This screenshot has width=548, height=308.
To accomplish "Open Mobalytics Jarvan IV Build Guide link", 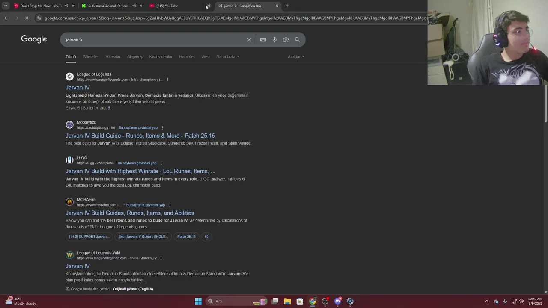I will pyautogui.click(x=140, y=136).
